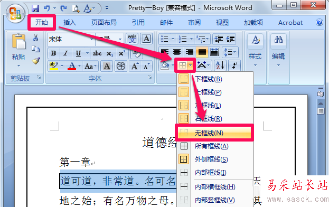Viewport: 329px width, 207px height.
Task: Justify the paragraph text
Action: click(x=202, y=52)
